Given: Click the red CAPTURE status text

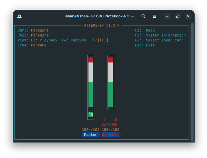Looking at the screenshot, I should tap(109, 125).
